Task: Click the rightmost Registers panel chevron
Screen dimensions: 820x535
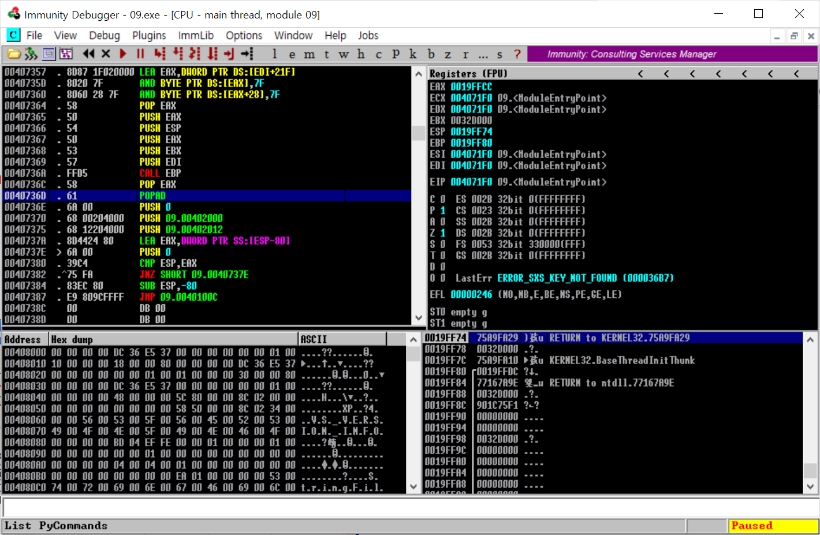Action: (x=796, y=74)
